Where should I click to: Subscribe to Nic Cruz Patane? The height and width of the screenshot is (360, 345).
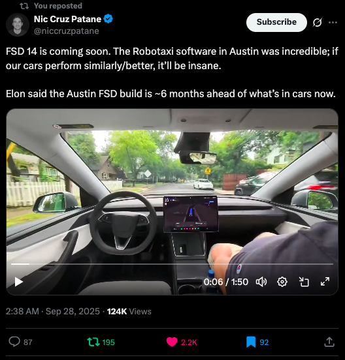click(276, 22)
